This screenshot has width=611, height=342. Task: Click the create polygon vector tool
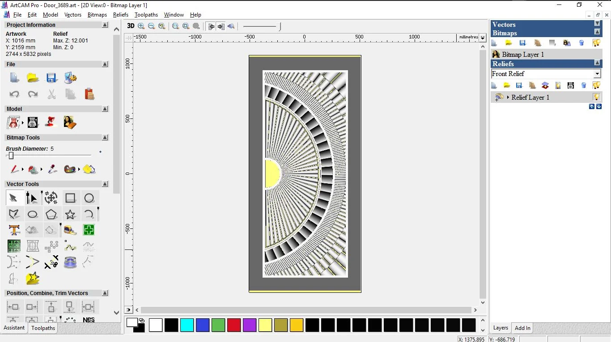51,214
